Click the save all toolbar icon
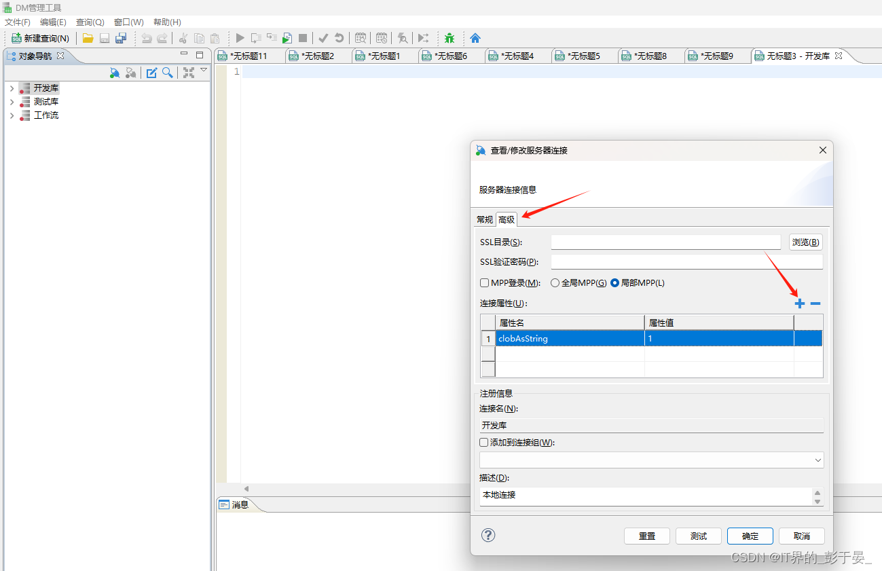This screenshot has height=571, width=882. (x=121, y=39)
